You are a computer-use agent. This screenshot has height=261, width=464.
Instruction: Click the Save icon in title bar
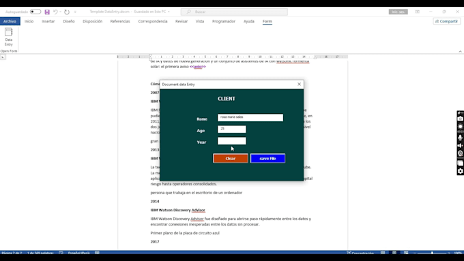[47, 12]
